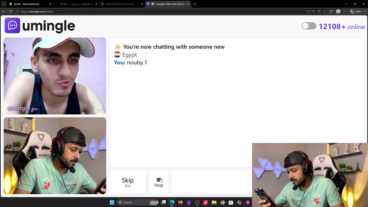
Task: Close the Umingle Video Chat tab
Action: pos(188,4)
